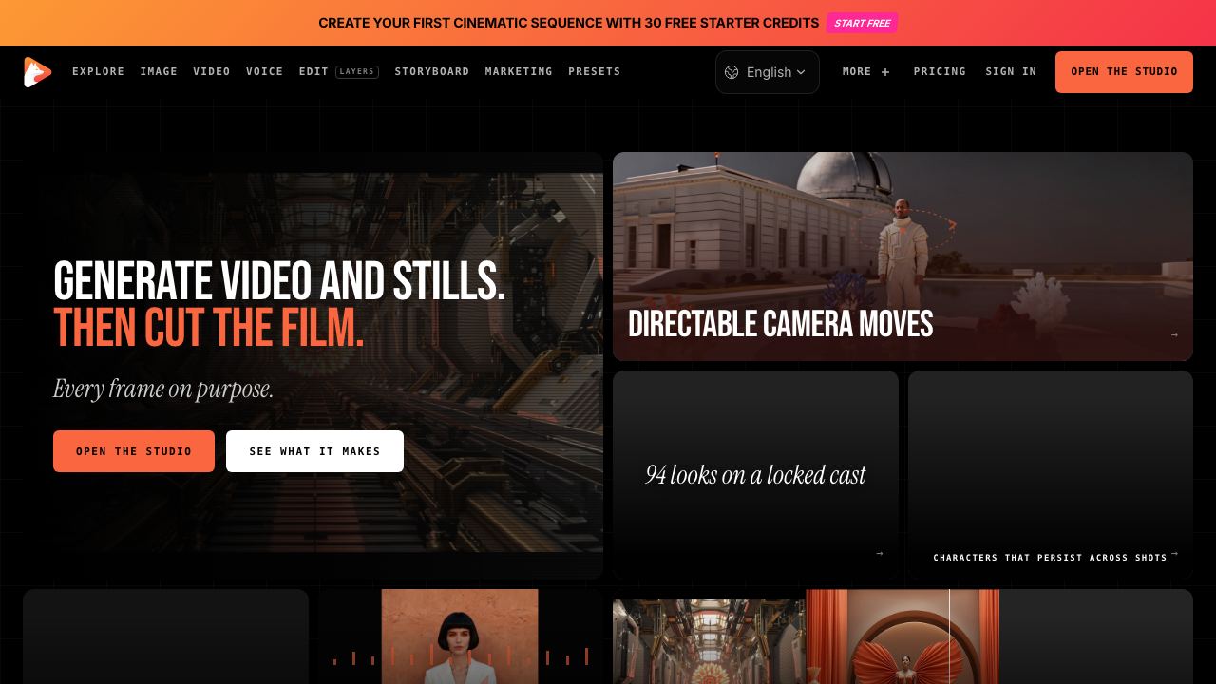Click the arrow beside Characters That Persist text
The height and width of the screenshot is (684, 1216).
coord(1175,553)
